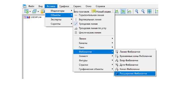Image resolution: width=178 pixels, height=105 pixels.
Task: Click the zoom in magnifier icon
Action: [x=137, y=11]
